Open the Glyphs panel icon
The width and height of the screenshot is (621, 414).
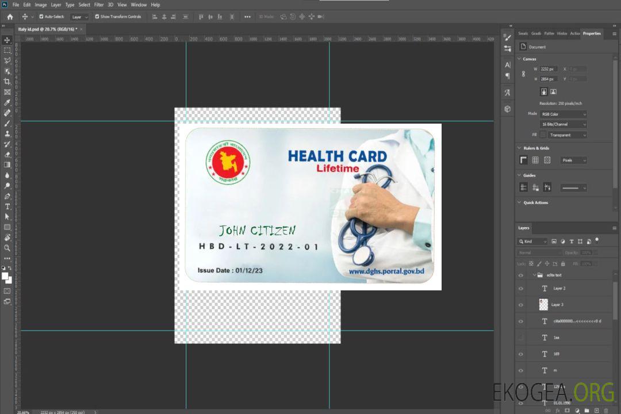508,93
